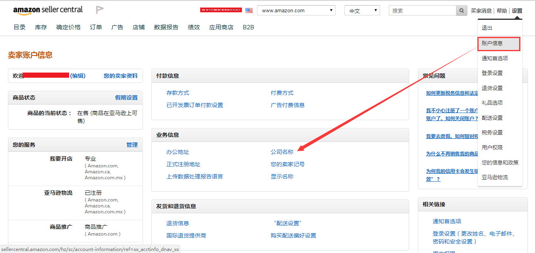
Task: Click the 我要开店 service label
Action: [x=61, y=159]
